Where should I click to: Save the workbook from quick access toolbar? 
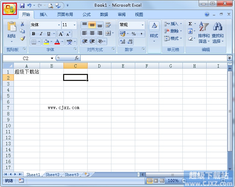coord(22,6)
